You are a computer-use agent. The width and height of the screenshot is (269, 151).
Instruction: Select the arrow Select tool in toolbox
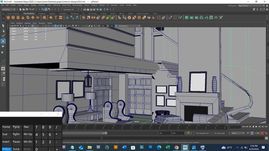[x=3, y=26]
